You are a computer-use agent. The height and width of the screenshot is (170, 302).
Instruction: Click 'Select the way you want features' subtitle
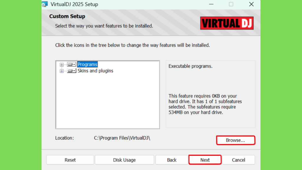click(104, 26)
